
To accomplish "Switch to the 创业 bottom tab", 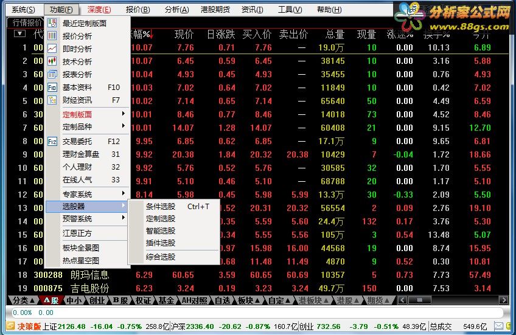I will [97, 300].
